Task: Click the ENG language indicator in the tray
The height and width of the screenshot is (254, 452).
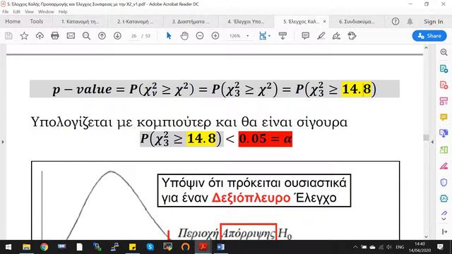Action: point(400,247)
